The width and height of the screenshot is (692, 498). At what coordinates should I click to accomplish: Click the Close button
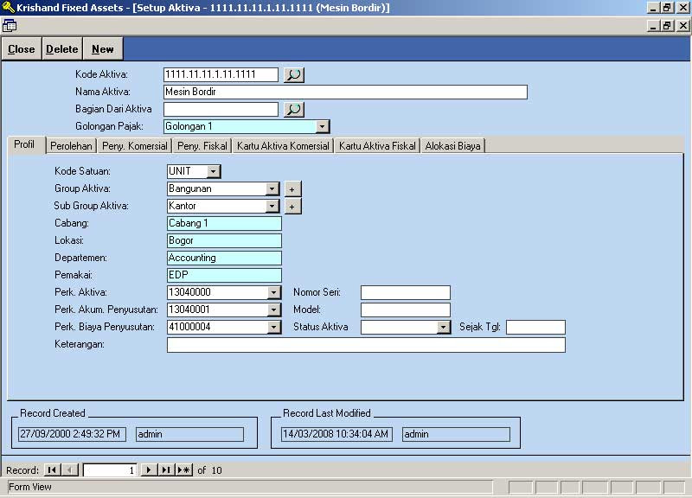(21, 49)
